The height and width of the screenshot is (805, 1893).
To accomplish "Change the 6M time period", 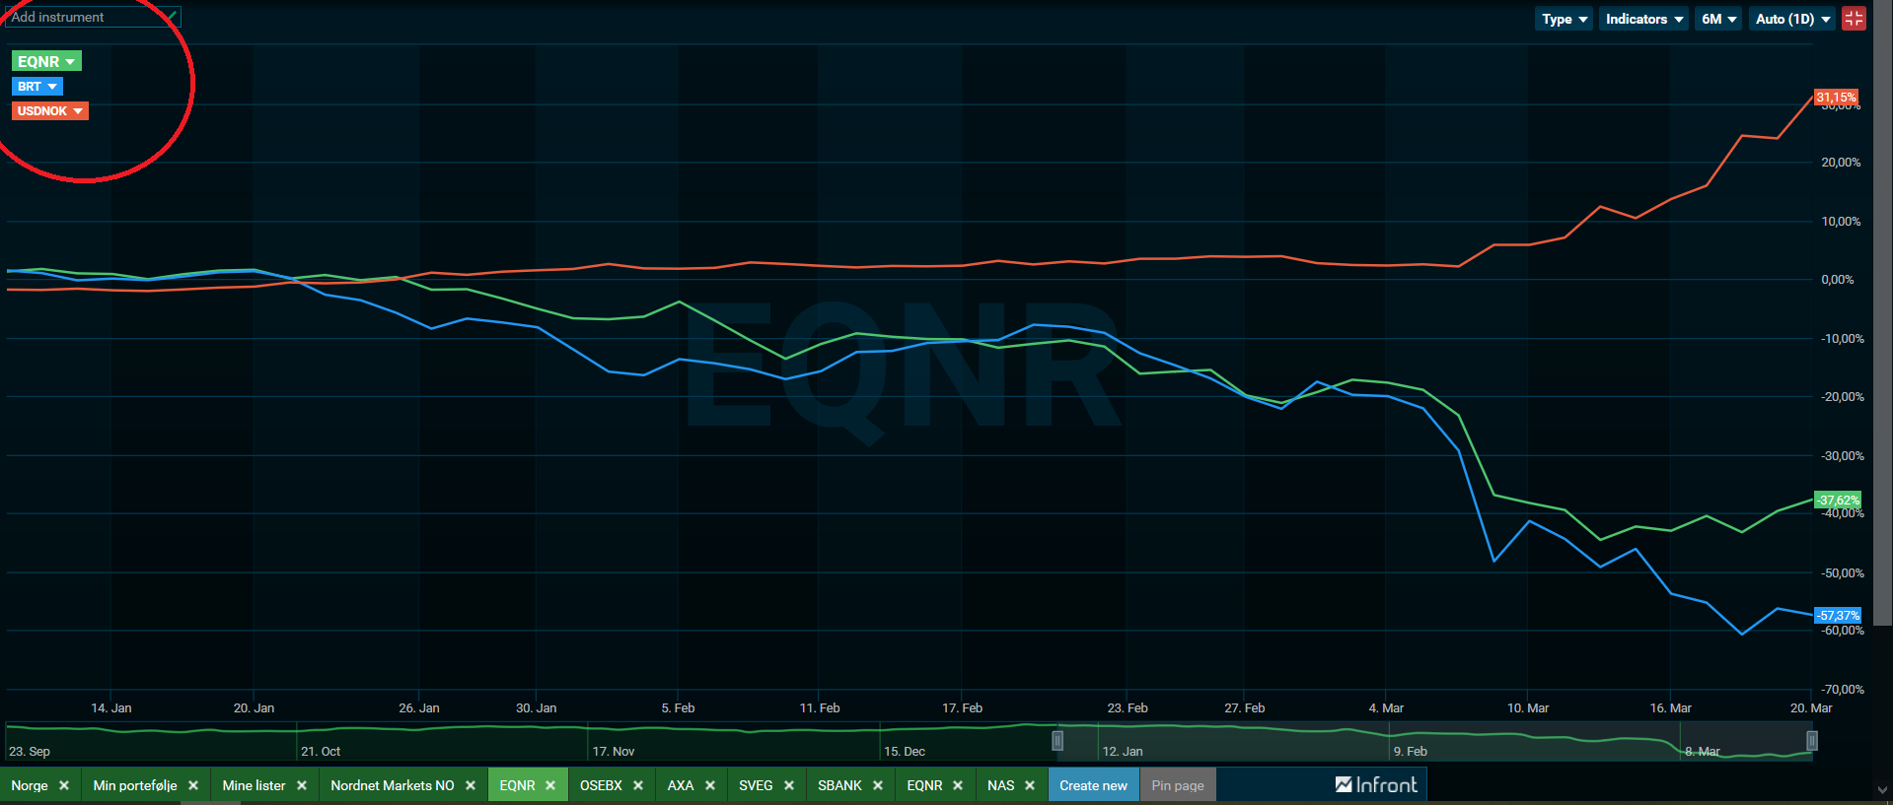I will tap(1718, 19).
